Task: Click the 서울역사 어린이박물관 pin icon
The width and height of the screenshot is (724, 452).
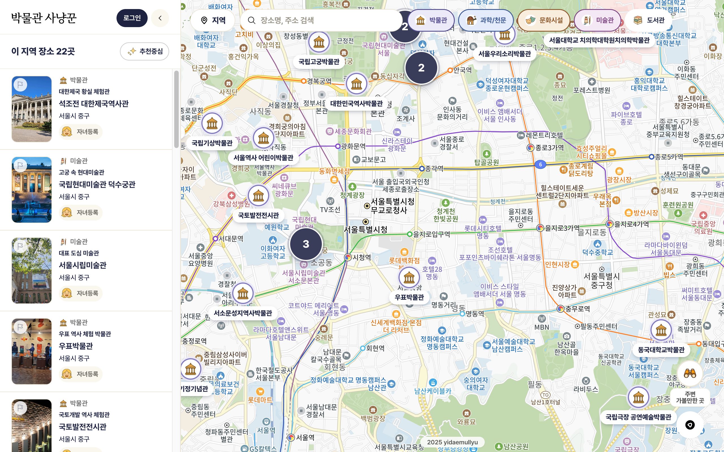Action: point(263,138)
